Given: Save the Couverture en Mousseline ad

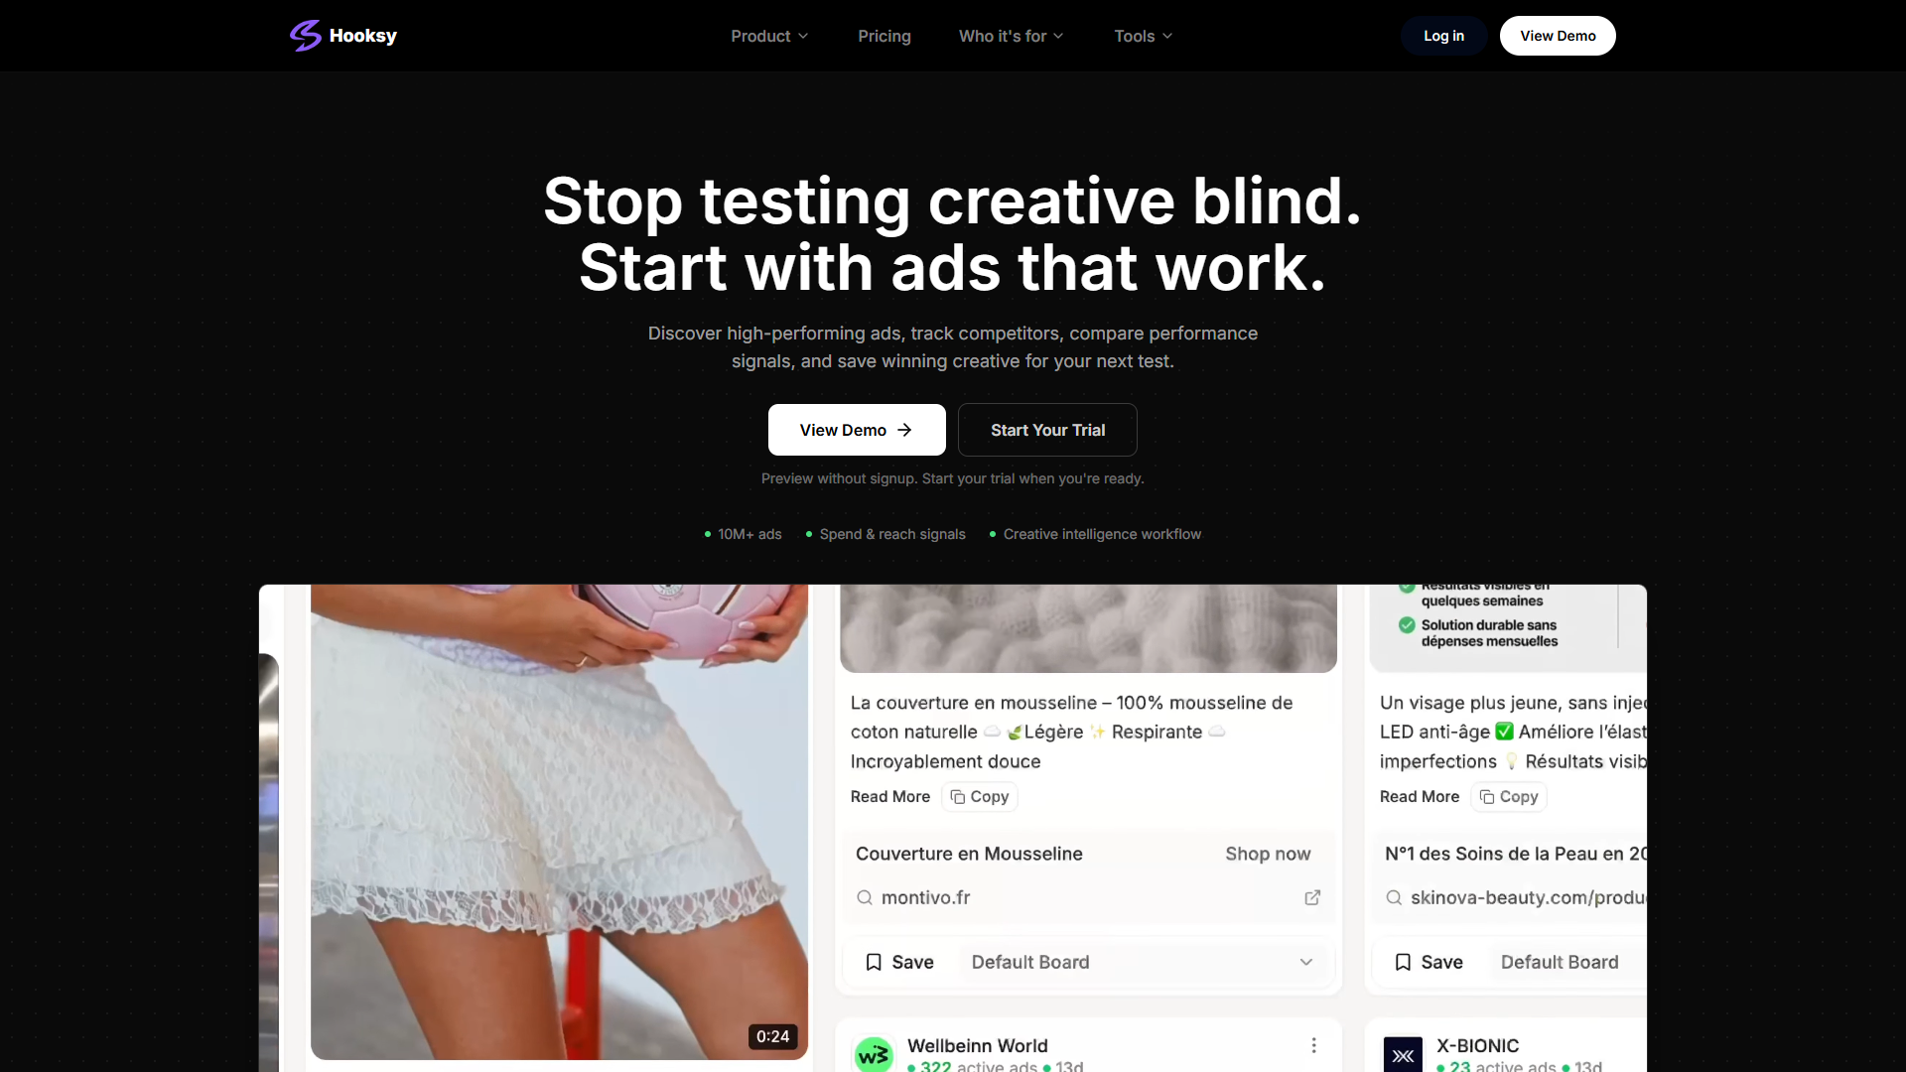Looking at the screenshot, I should [899, 962].
